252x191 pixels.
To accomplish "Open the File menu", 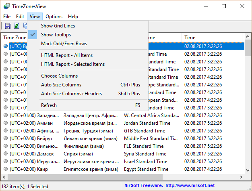I will 7,17.
